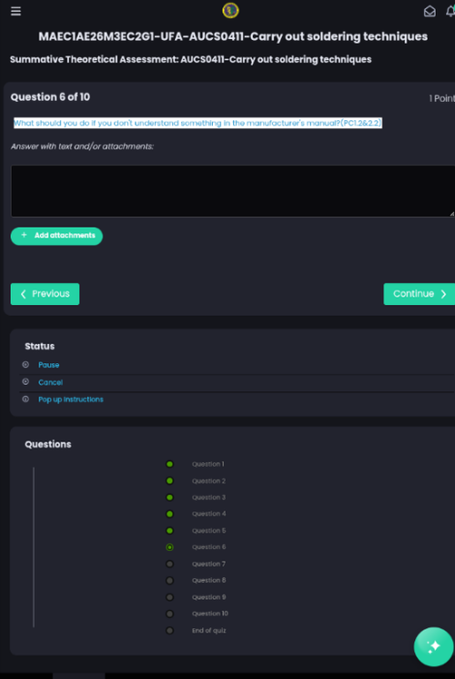
Task: Click the cancel icon beside Cancel
Action: tap(25, 381)
